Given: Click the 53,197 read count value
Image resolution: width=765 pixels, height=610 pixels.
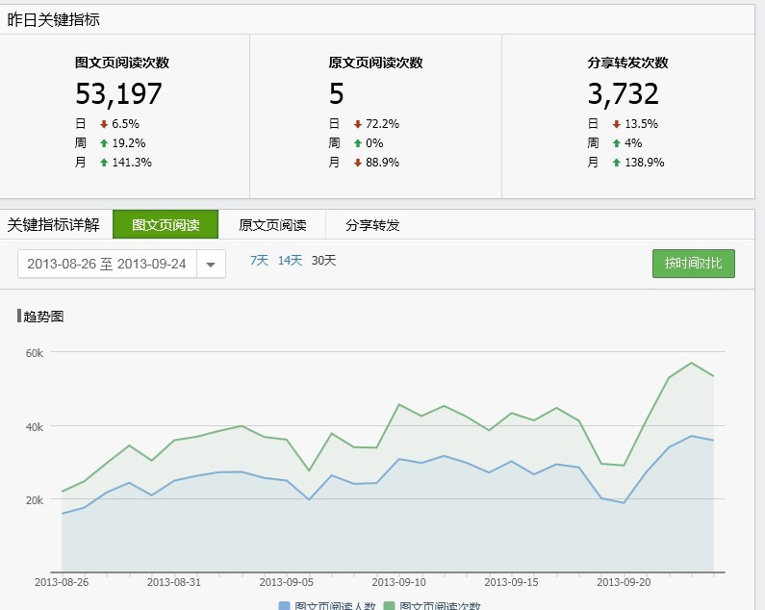Looking at the screenshot, I should pos(118,94).
